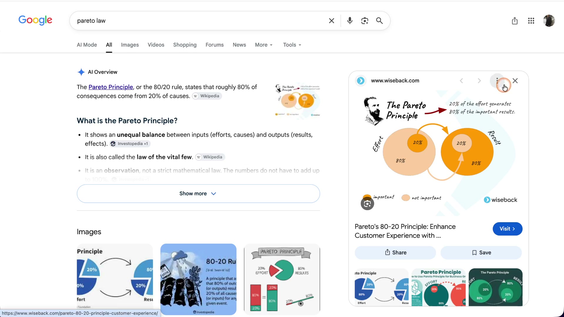
Task: Click the share icon near profile
Action: click(x=515, y=21)
